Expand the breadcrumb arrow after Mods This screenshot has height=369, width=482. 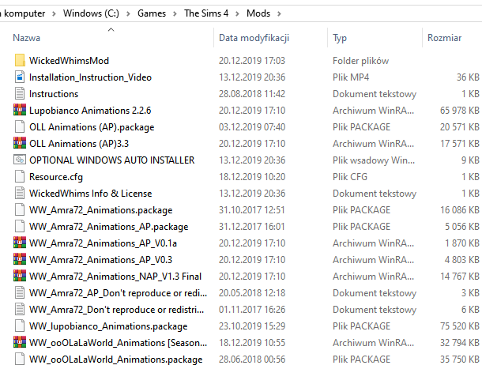tap(279, 13)
